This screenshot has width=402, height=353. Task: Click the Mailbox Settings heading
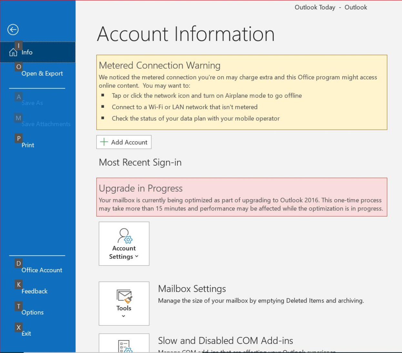[x=192, y=288]
